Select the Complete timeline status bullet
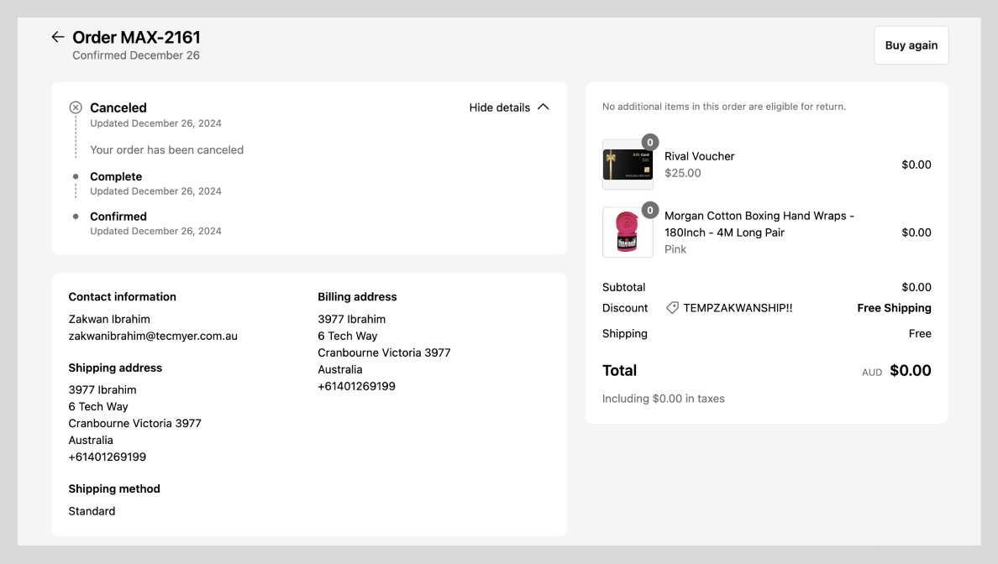 tap(76, 177)
